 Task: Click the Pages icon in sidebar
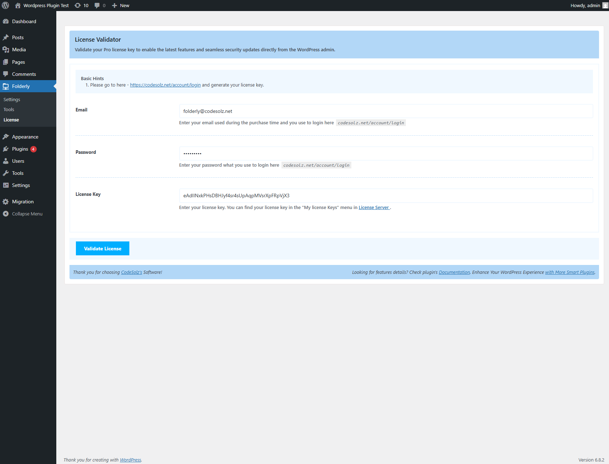tap(6, 62)
